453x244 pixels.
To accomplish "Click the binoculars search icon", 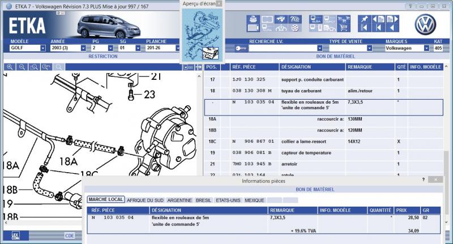I will [x=281, y=19].
